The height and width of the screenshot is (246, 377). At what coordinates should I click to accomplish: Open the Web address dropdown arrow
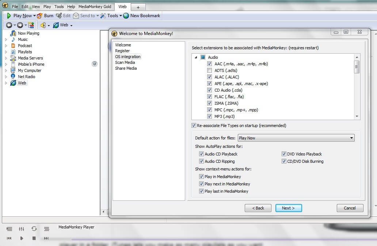pyautogui.click(x=71, y=26)
